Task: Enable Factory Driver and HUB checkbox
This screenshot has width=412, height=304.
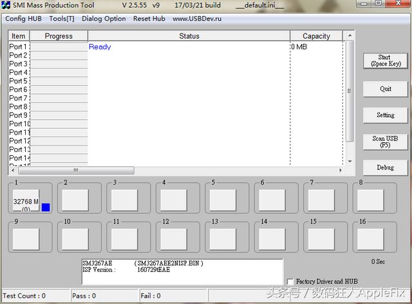Action: tap(290, 281)
